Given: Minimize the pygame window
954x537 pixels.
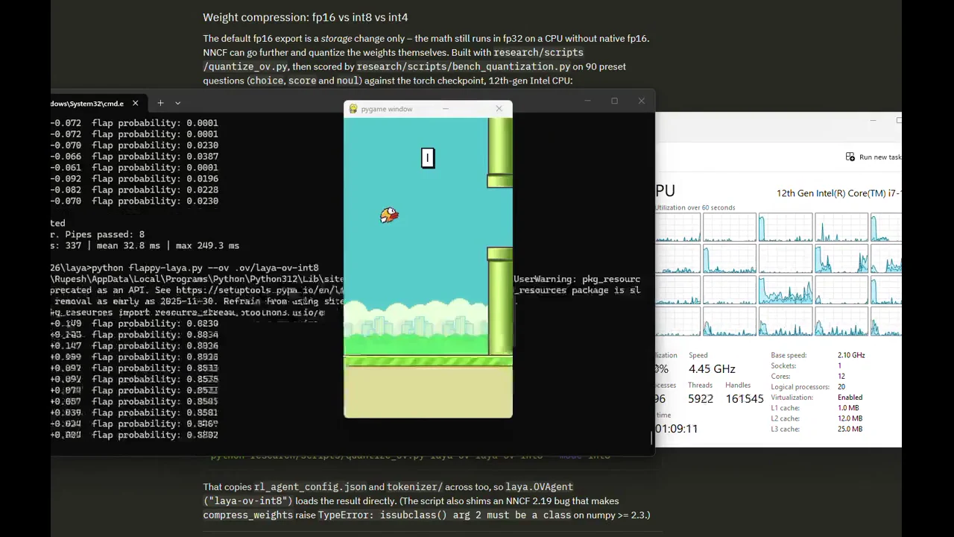Looking at the screenshot, I should coord(446,109).
